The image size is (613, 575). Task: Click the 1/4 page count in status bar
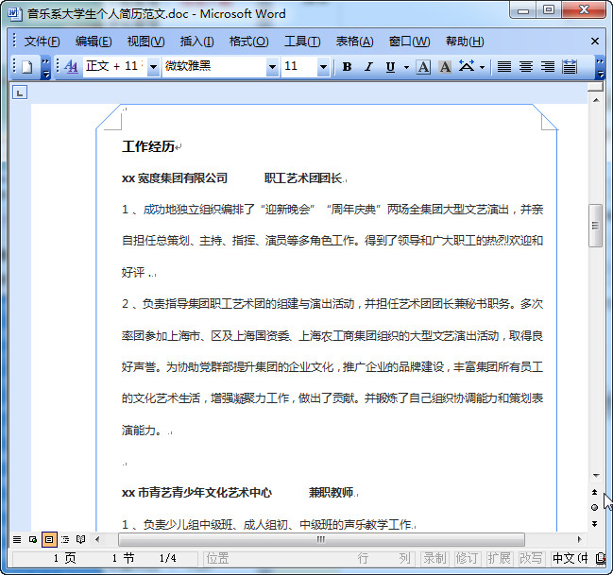168,558
